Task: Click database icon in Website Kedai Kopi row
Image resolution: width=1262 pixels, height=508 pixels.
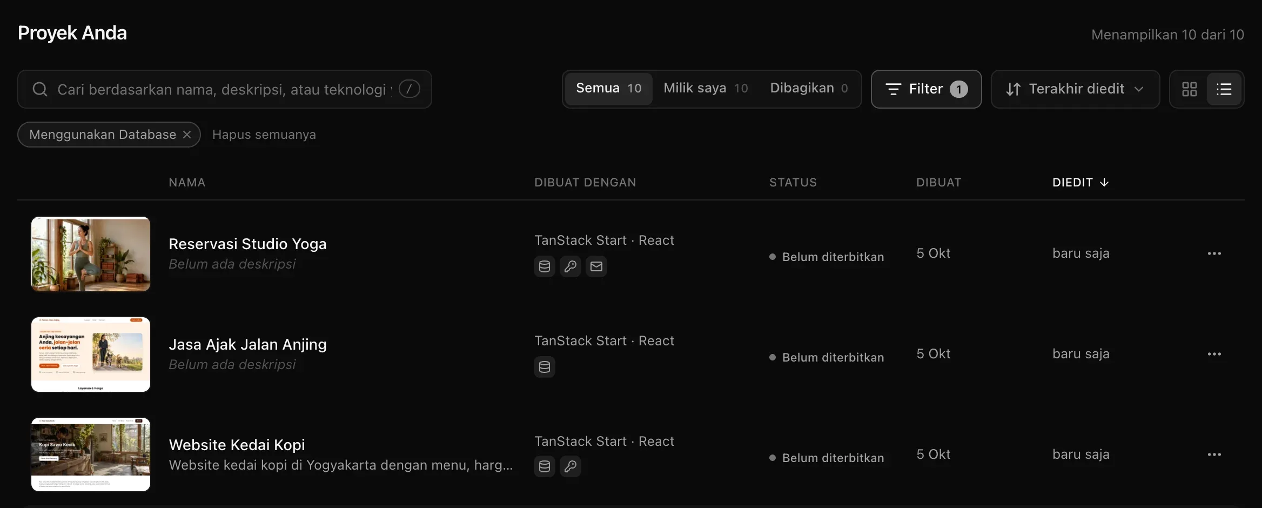Action: click(545, 466)
